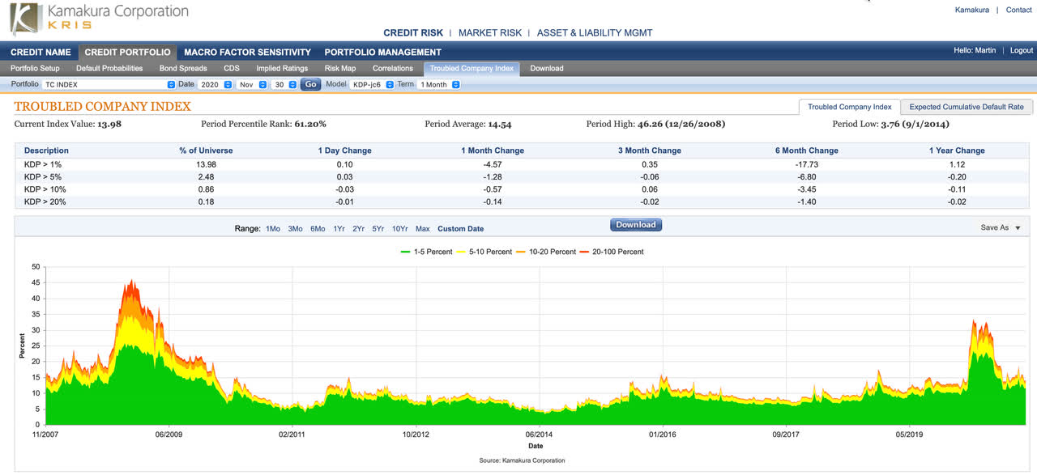Go to ASSET & LIABILITY MGMT section

tap(595, 33)
